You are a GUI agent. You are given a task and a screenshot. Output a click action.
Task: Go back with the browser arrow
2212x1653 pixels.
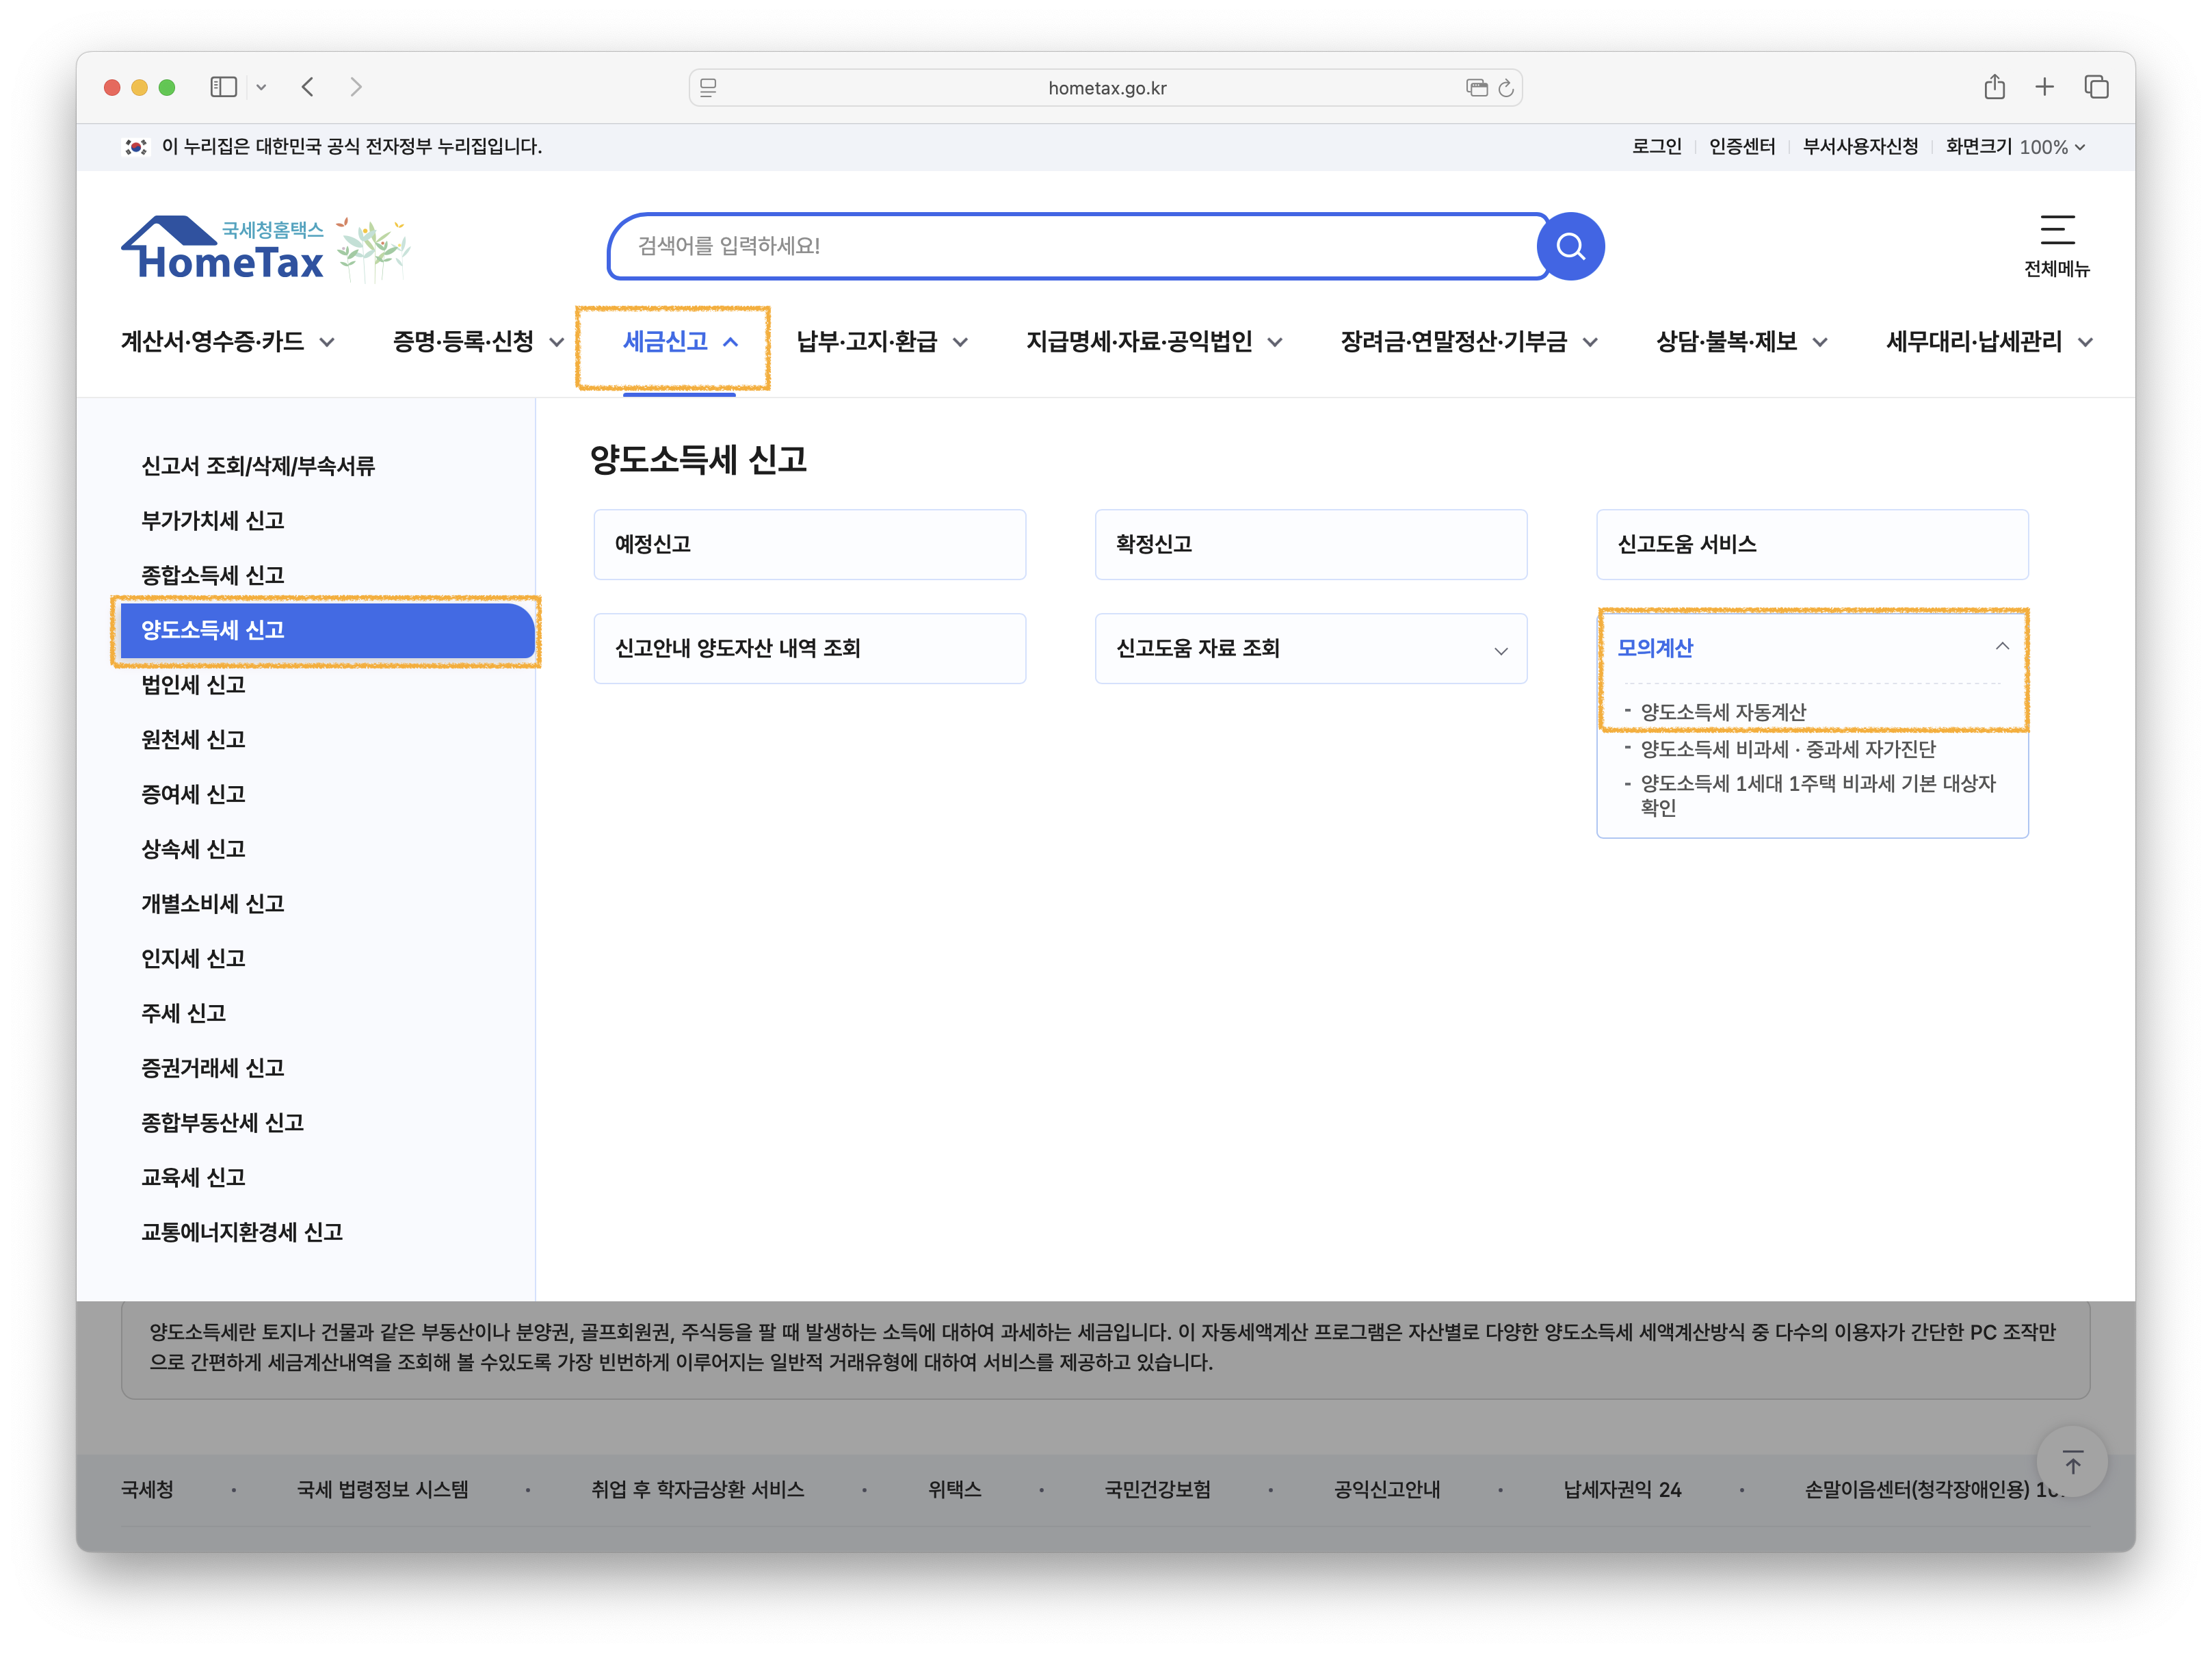coord(308,88)
